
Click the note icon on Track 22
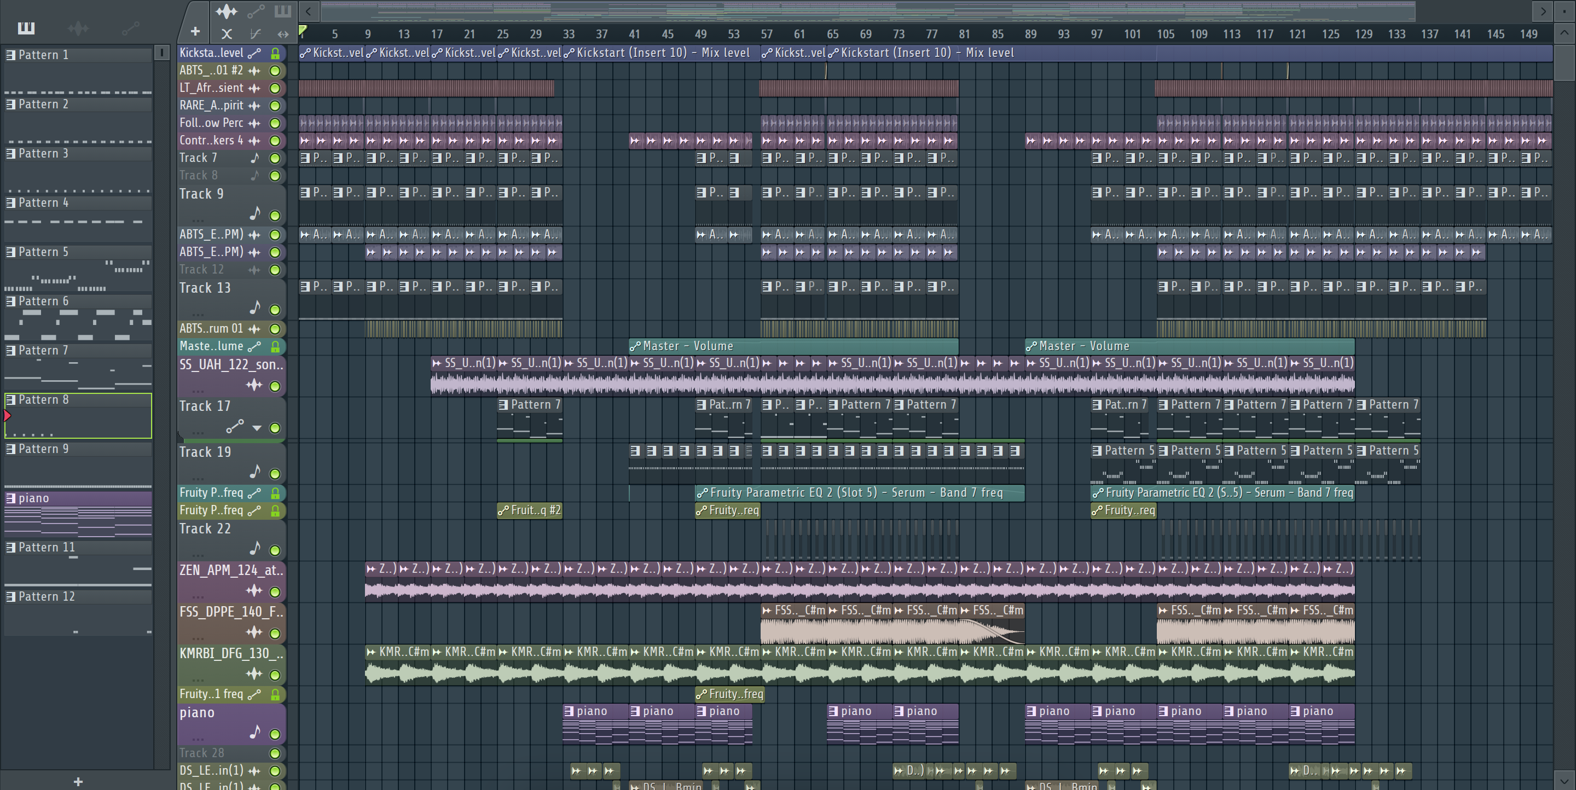[255, 548]
